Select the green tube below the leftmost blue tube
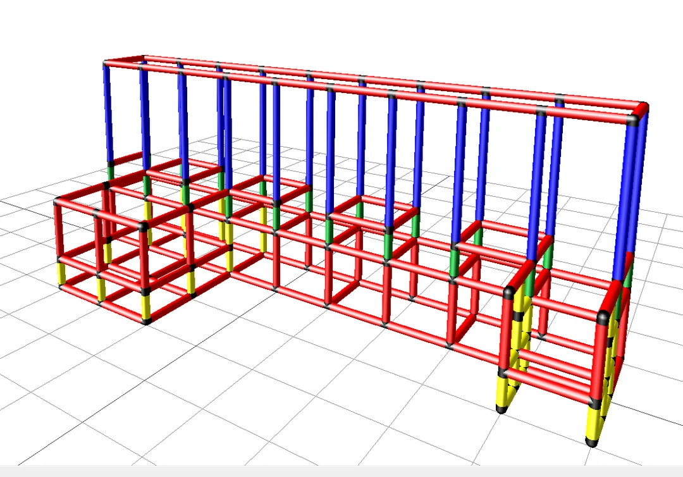The height and width of the screenshot is (477, 683). tap(110, 171)
